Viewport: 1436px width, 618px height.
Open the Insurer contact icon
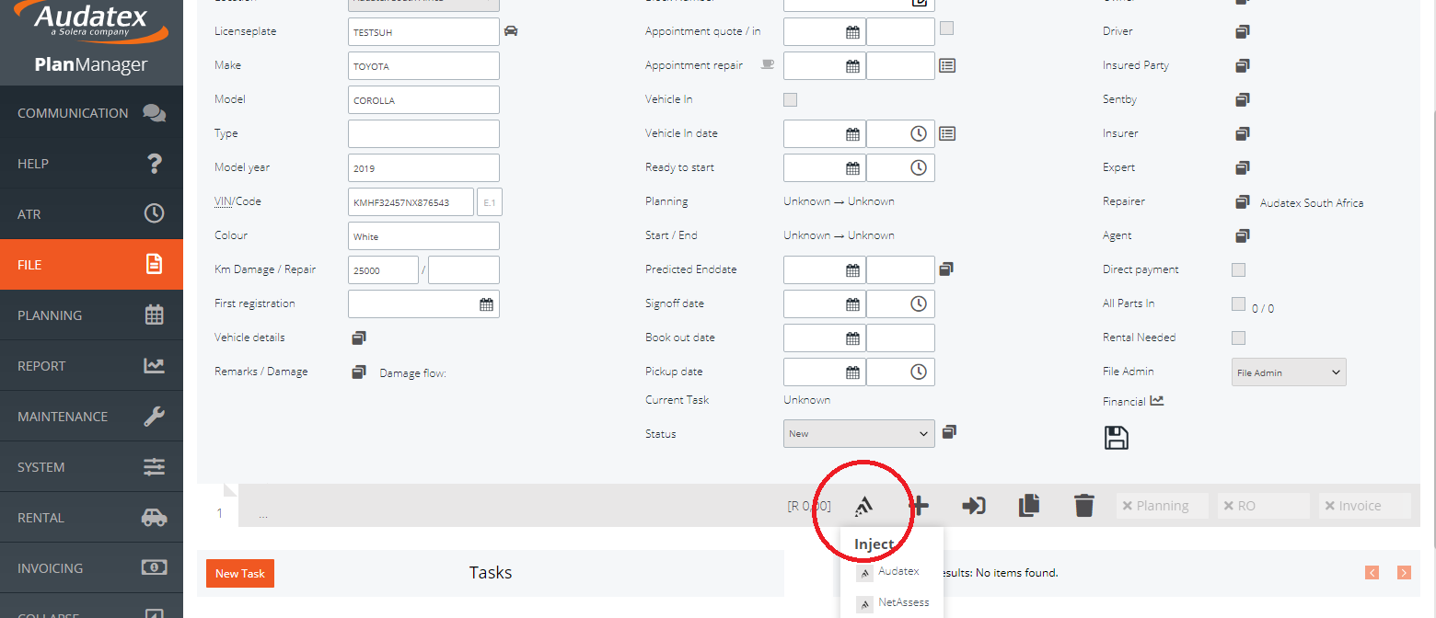[1243, 133]
